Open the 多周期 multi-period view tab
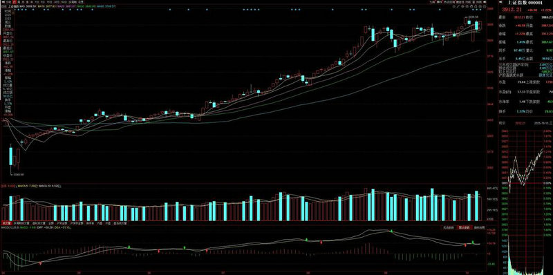Screen dimensions: 553x275 pyautogui.click(x=73, y=2)
